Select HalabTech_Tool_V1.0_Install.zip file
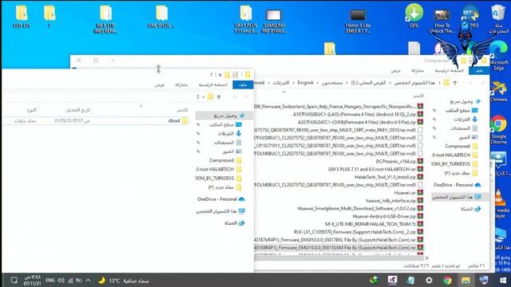Viewport: 511px width, 287px height. pos(389,177)
